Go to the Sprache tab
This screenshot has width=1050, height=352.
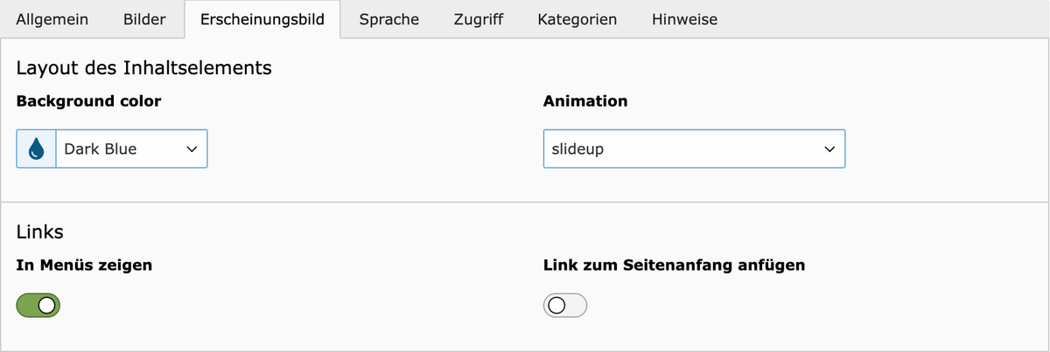[388, 19]
